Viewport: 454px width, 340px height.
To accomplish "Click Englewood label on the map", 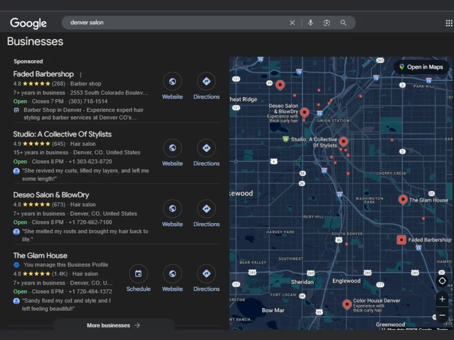I will point(346,281).
